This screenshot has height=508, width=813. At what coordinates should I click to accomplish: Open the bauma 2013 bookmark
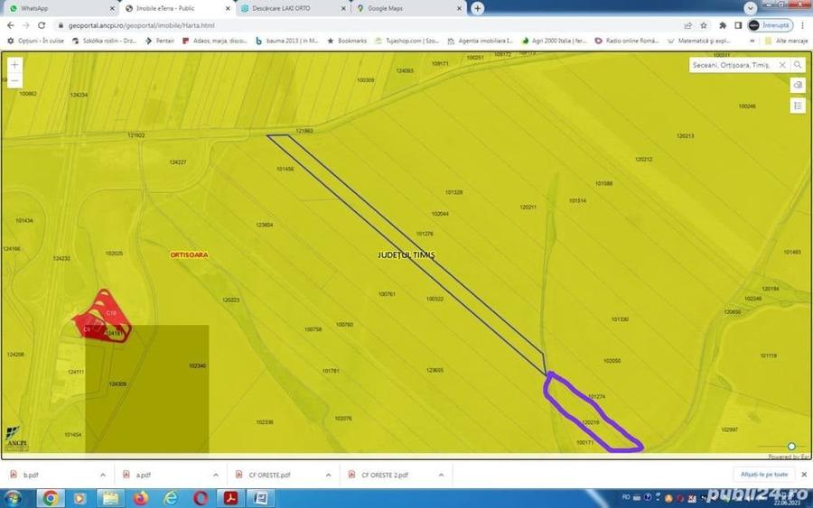[x=286, y=41]
